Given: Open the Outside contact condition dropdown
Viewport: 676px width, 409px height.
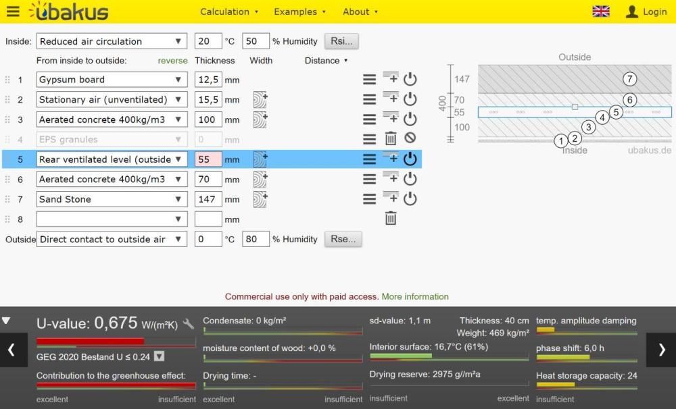Looking at the screenshot, I should (112, 240).
